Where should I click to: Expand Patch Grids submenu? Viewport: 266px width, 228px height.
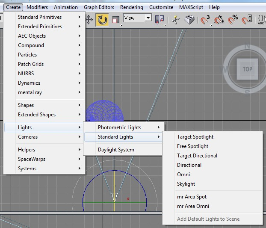(44, 64)
